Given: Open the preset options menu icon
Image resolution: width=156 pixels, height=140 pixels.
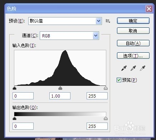Looking at the screenshot, I should click(x=108, y=21).
